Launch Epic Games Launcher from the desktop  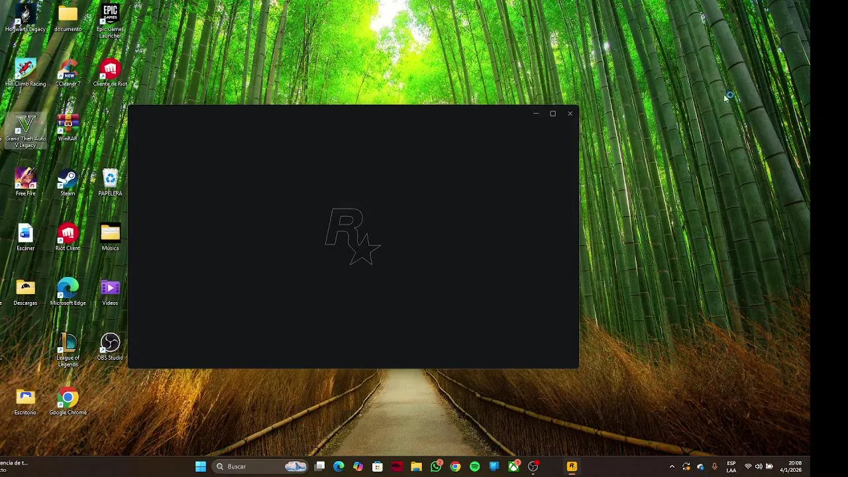click(110, 21)
